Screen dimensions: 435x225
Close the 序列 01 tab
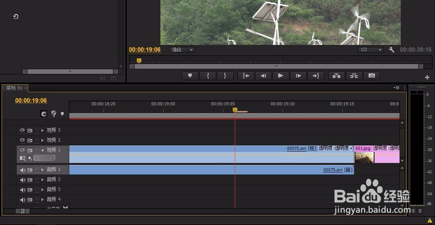[26, 88]
